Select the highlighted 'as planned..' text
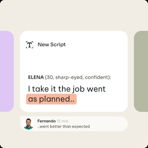This screenshot has height=148, width=148. pos(51,99)
